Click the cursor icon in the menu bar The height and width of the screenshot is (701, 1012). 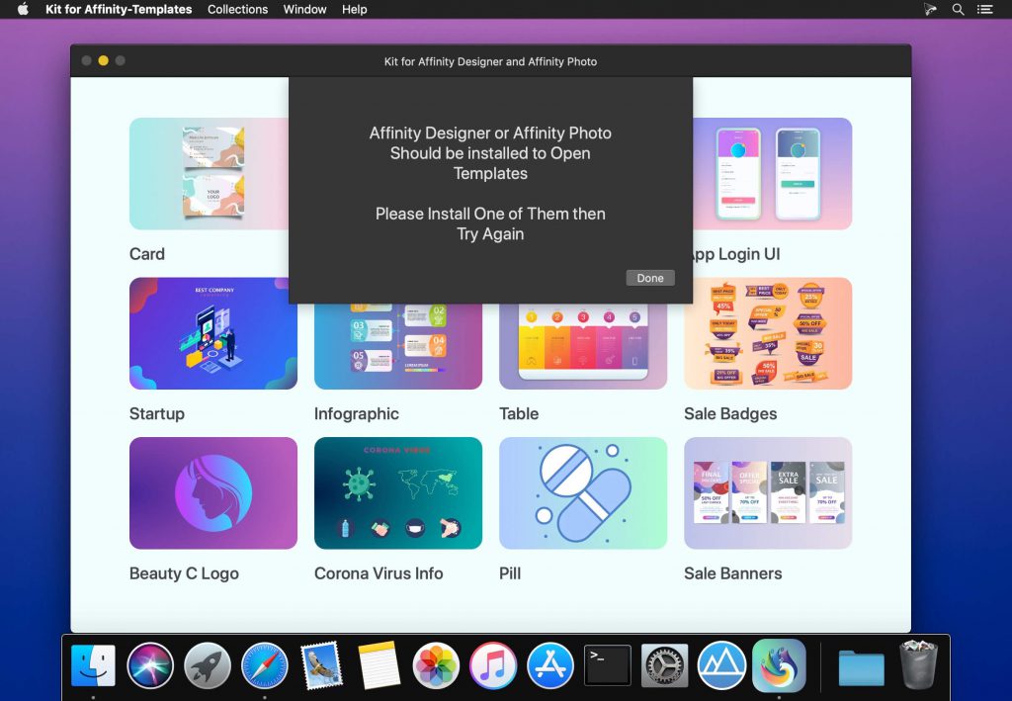[x=929, y=9]
